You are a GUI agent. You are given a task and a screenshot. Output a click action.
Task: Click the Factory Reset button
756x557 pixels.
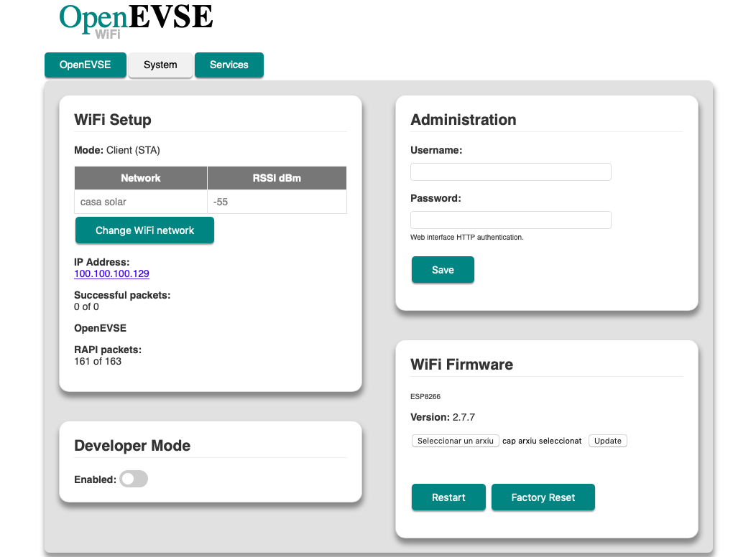coord(543,497)
